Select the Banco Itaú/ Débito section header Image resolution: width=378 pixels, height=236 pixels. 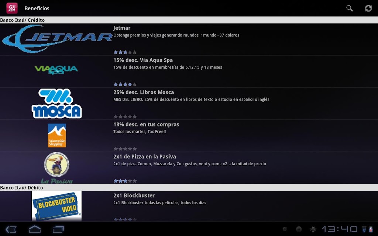[189, 188]
